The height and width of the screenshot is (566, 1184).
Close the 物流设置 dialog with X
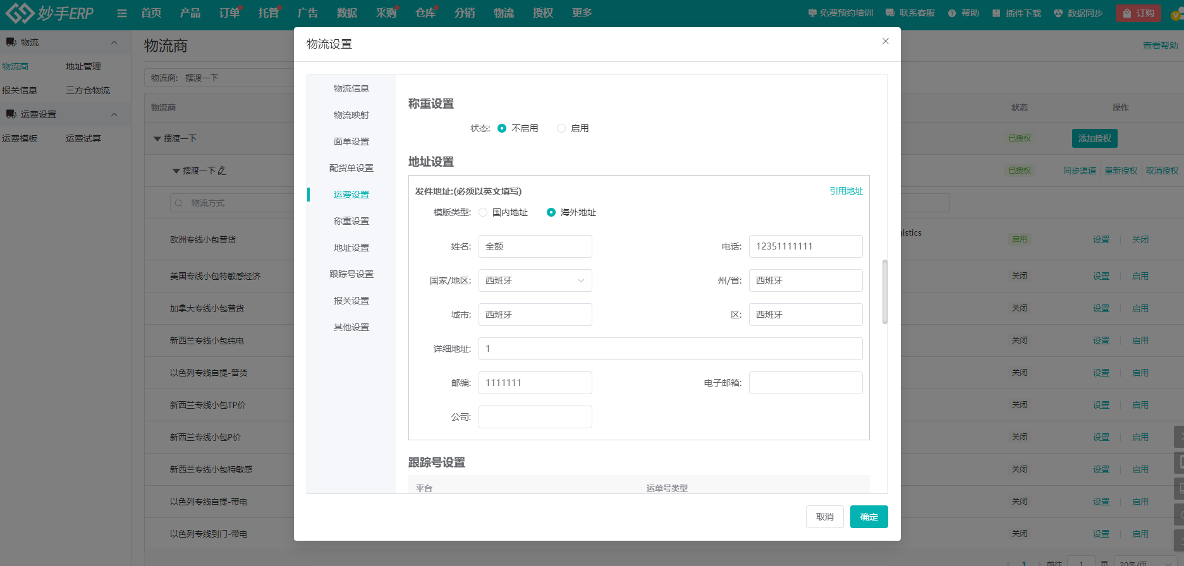(x=885, y=41)
